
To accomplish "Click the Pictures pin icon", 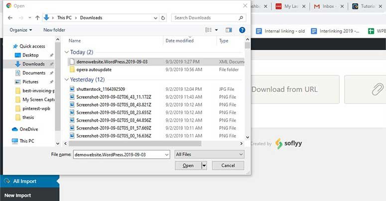I will [51, 82].
